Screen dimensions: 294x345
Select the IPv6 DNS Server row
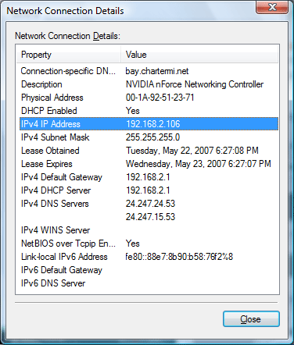tap(149, 283)
